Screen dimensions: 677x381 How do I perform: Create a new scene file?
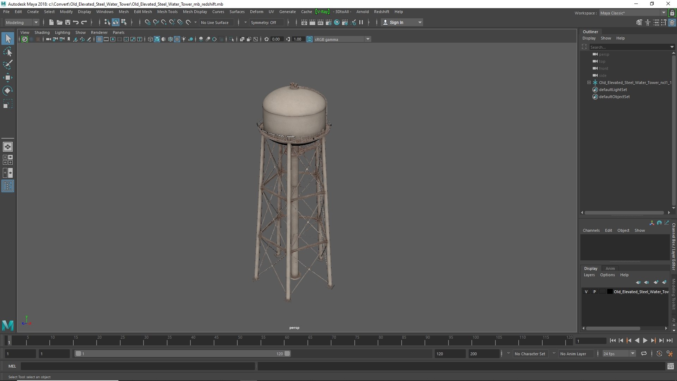click(x=51, y=22)
